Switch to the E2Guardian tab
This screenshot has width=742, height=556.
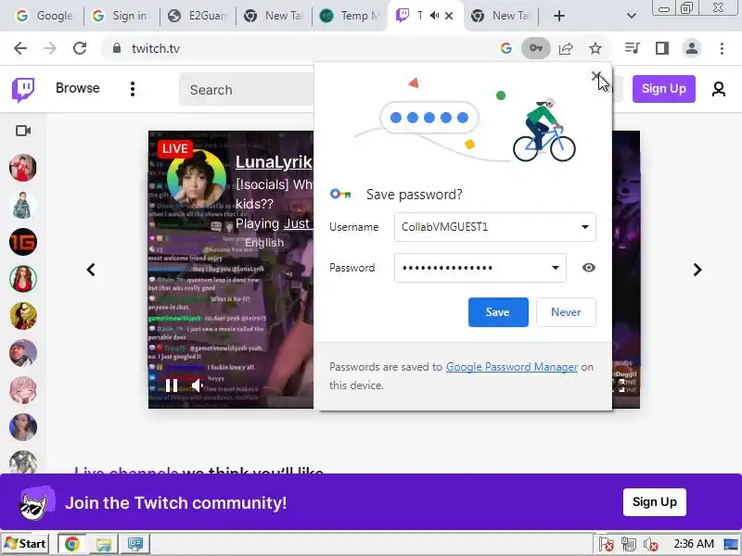(198, 16)
